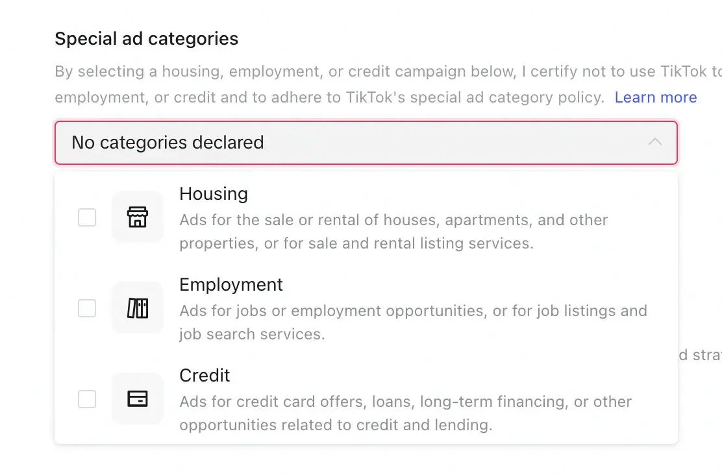Screen dimensions: 722x475
Task: Click the Employment binders icon
Action: (x=138, y=308)
